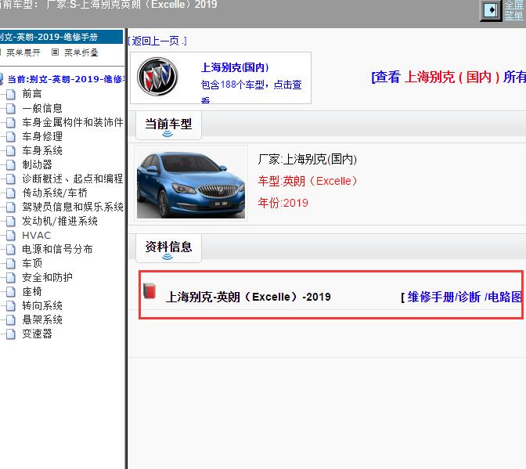Open 驾驶员信息和娱乐系统 item

(73, 207)
